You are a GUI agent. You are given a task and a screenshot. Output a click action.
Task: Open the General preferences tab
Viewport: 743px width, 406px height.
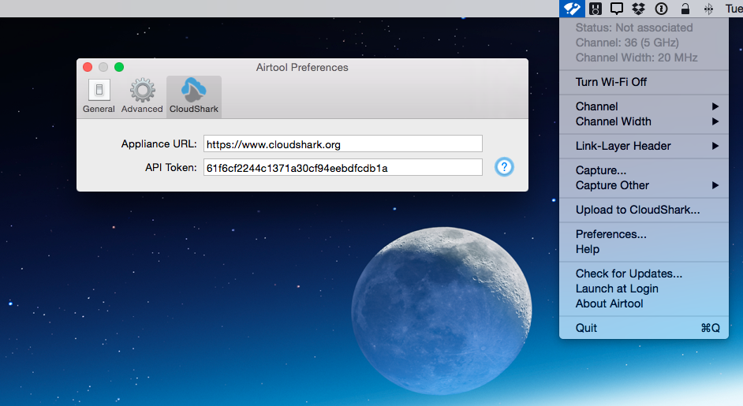point(99,97)
